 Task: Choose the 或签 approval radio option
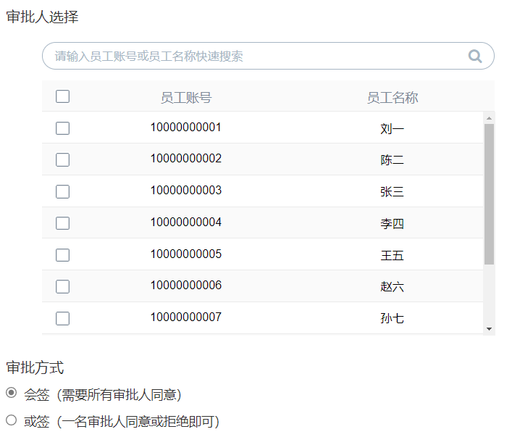pyautogui.click(x=12, y=420)
